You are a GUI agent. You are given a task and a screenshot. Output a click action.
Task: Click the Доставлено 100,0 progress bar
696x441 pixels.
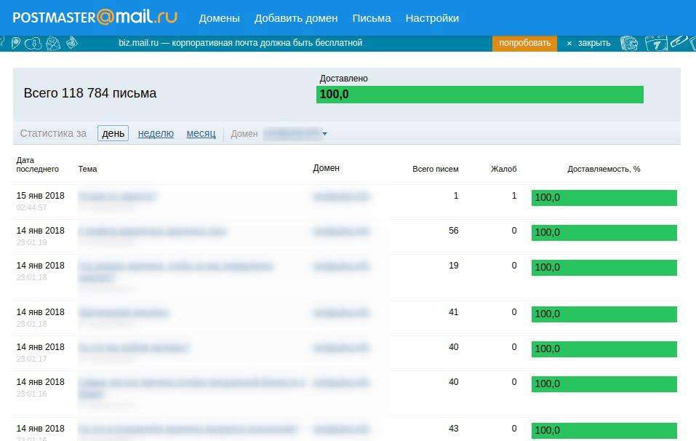tap(480, 95)
